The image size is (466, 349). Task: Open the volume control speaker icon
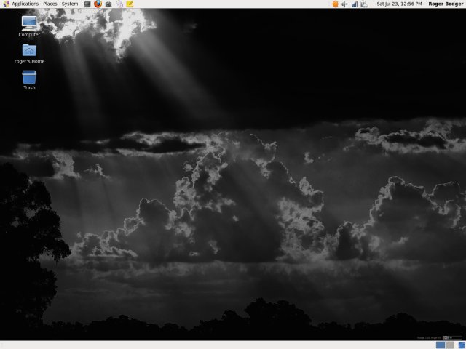point(344,4)
